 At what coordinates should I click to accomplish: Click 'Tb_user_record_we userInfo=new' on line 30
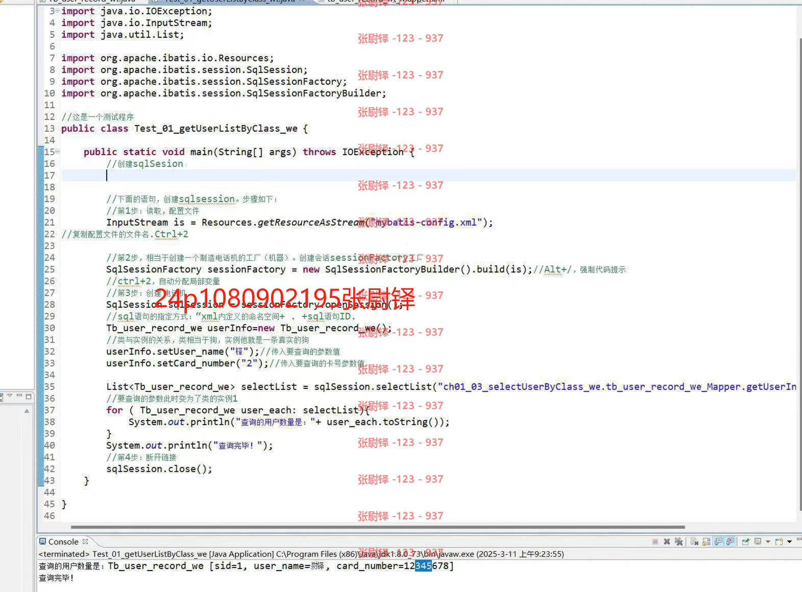[190, 328]
